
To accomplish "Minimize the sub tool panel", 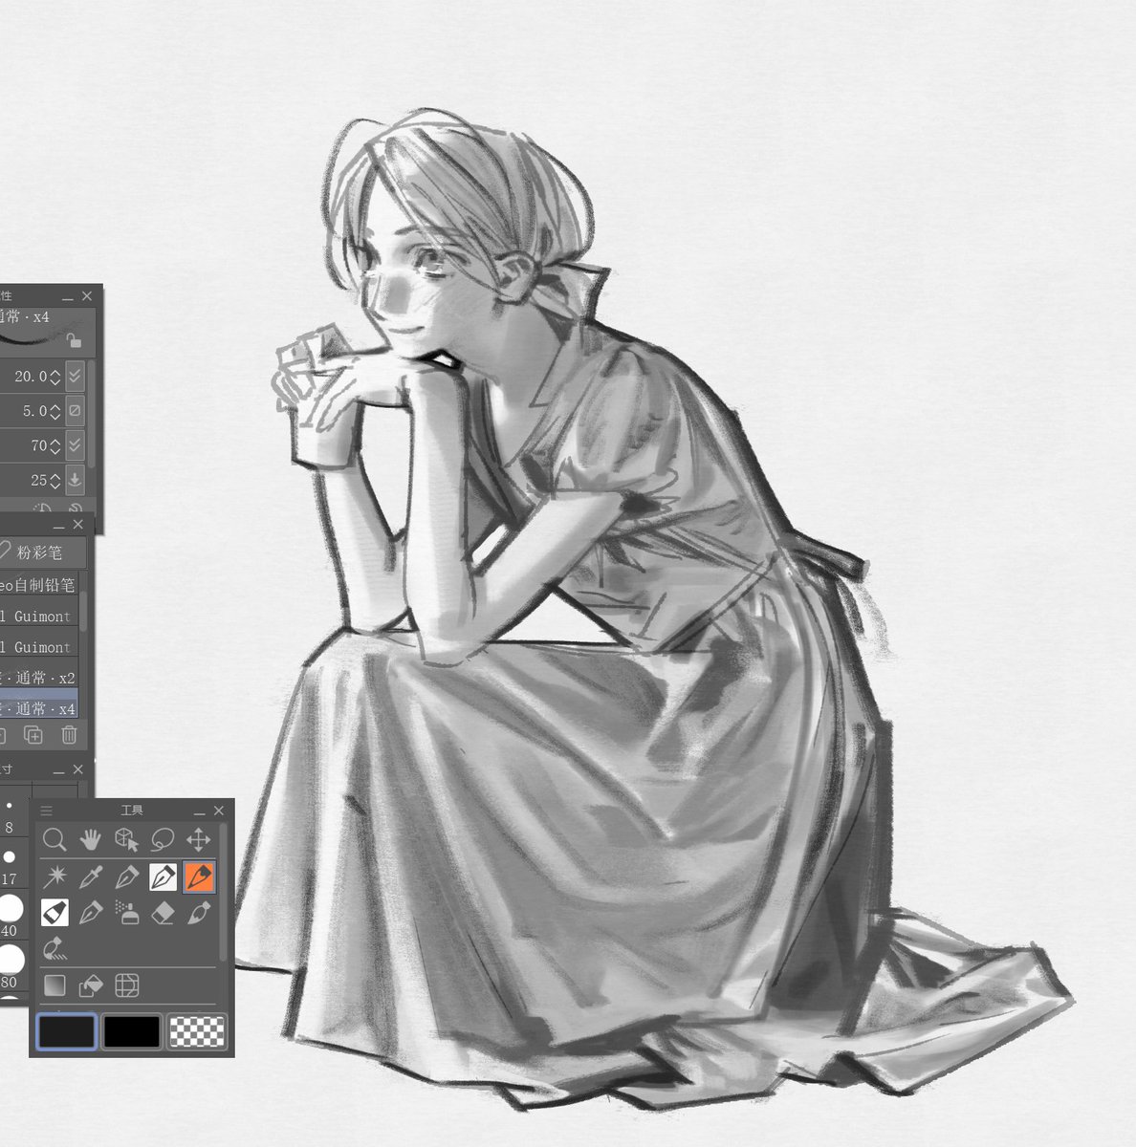I will tap(58, 526).
